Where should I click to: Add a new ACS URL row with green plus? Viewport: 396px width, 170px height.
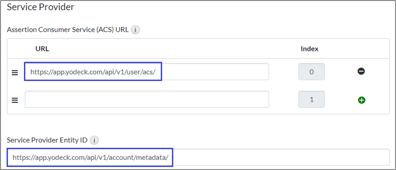(361, 100)
